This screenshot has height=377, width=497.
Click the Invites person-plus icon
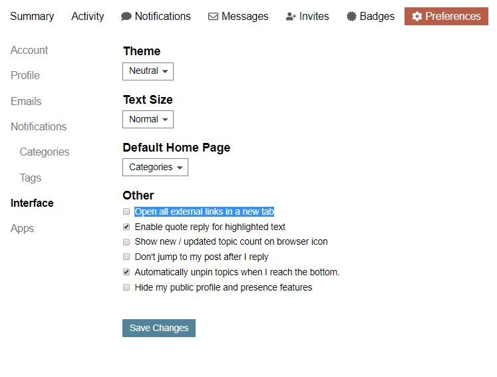point(291,17)
